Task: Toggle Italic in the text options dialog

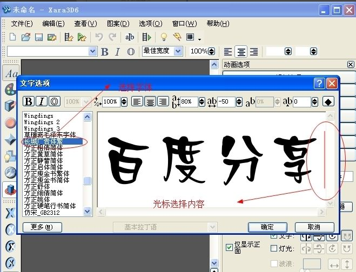Action: (x=41, y=101)
